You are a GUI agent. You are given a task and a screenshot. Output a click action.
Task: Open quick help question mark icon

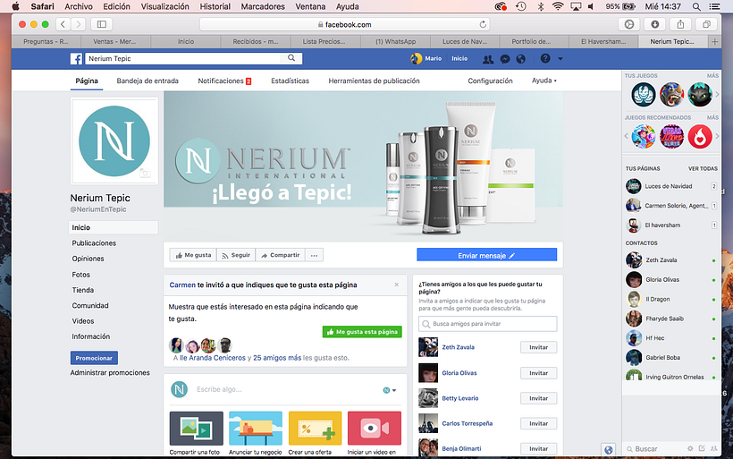[545, 58]
